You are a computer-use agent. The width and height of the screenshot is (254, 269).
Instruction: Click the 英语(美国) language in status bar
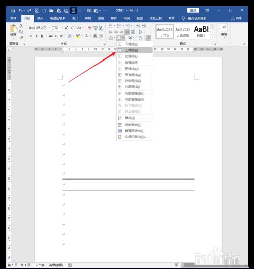(56, 265)
